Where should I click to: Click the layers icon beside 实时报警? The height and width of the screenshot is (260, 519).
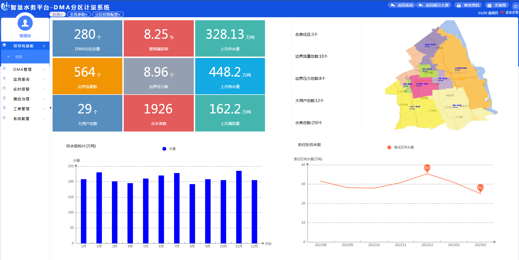coord(4,89)
